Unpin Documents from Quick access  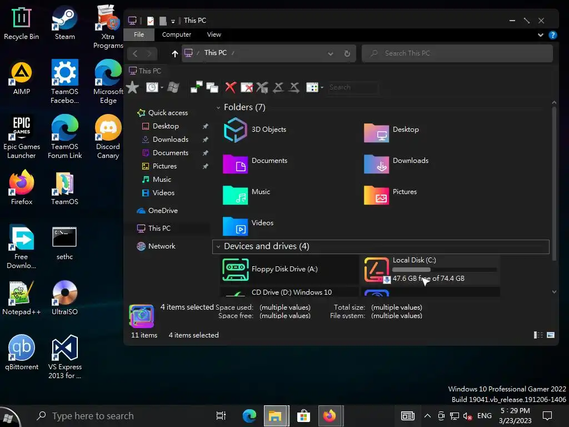point(206,153)
